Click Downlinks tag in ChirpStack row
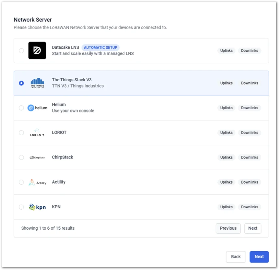This screenshot has height=270, width=279. 249,157
